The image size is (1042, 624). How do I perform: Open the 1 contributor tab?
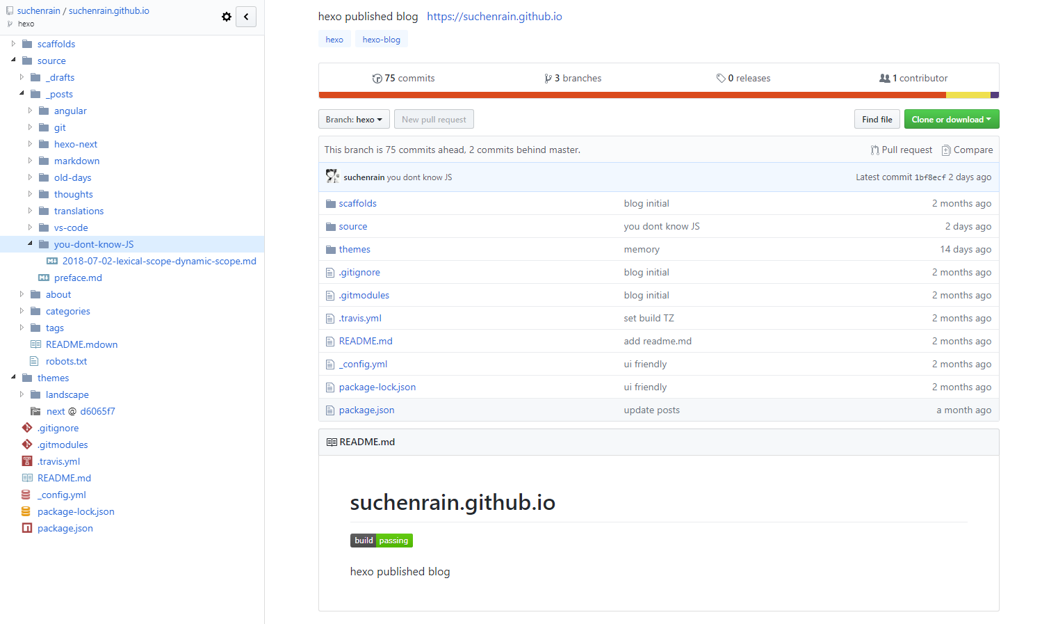pyautogui.click(x=913, y=79)
